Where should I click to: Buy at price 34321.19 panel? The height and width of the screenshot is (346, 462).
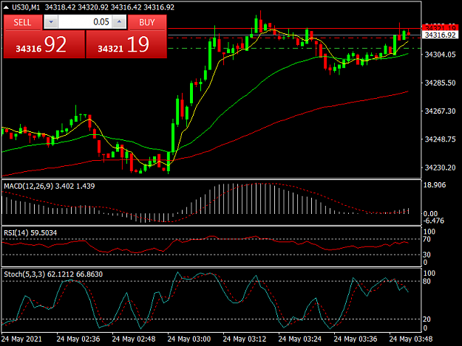126,44
